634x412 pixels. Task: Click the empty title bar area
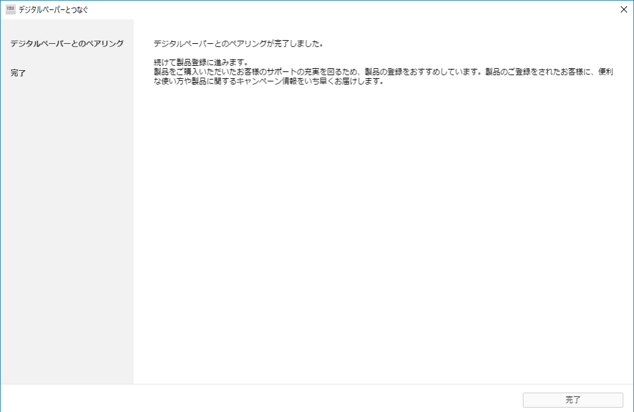pos(345,9)
